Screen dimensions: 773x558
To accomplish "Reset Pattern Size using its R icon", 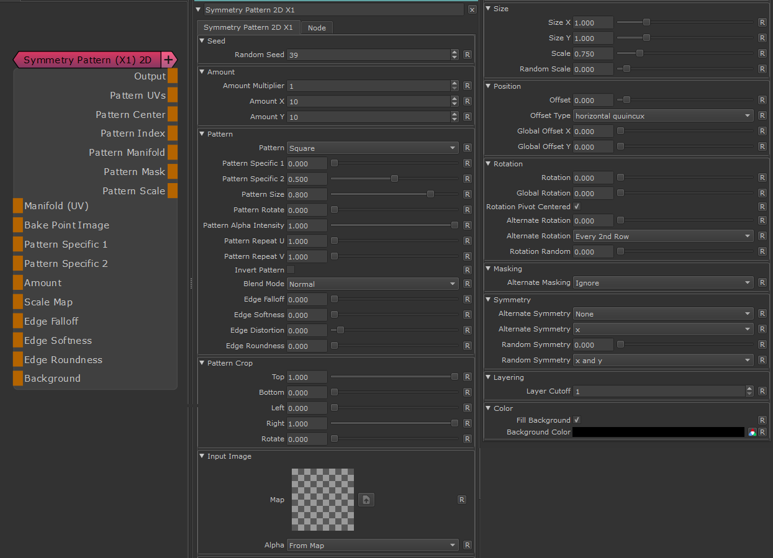I will 468,194.
